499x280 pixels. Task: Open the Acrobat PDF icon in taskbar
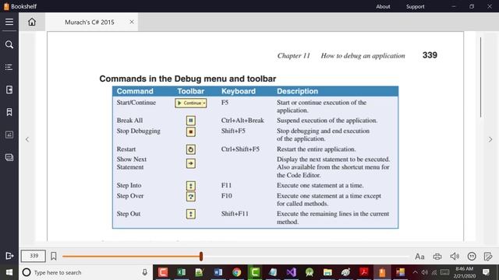click(364, 272)
